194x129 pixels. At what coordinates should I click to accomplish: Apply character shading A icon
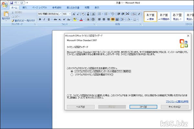click(88, 19)
